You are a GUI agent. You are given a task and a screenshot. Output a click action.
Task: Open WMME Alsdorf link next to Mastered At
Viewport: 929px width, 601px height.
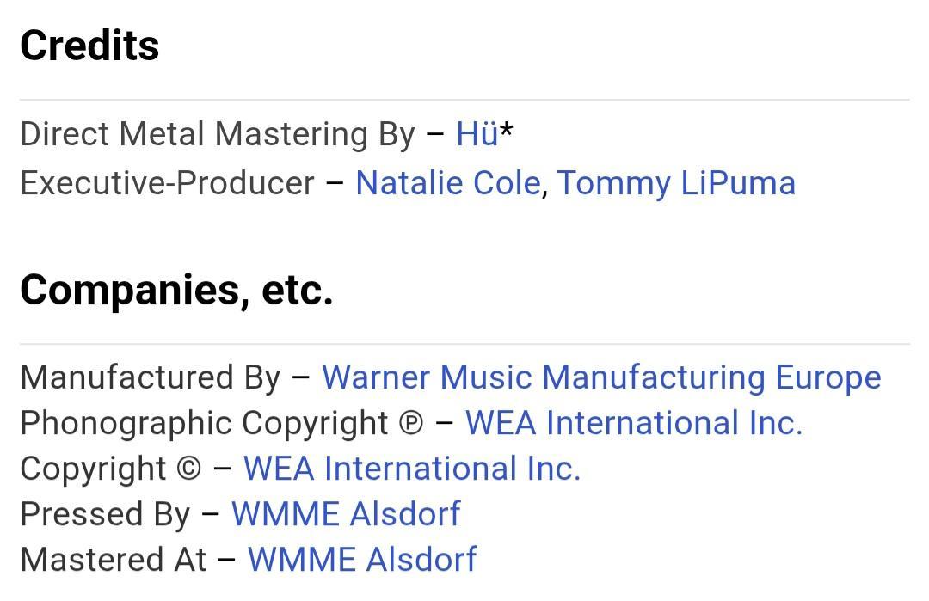tap(361, 560)
